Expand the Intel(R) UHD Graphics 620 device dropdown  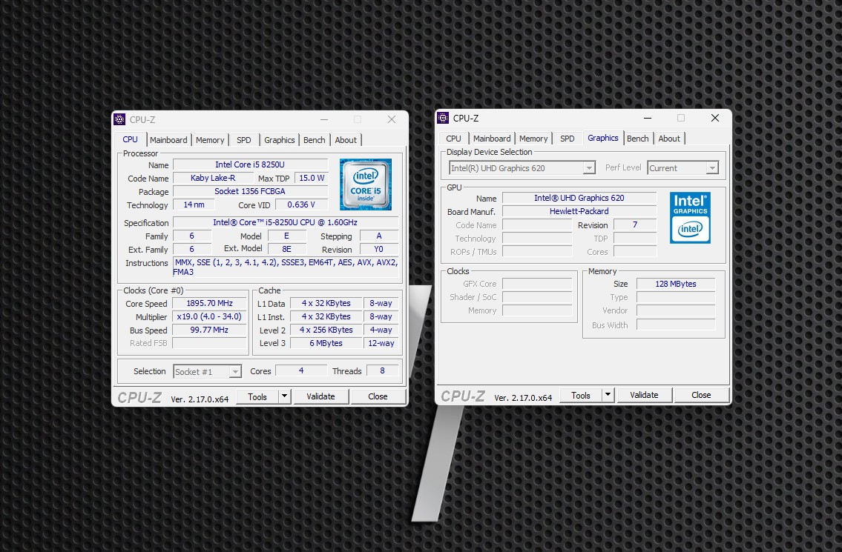click(589, 168)
